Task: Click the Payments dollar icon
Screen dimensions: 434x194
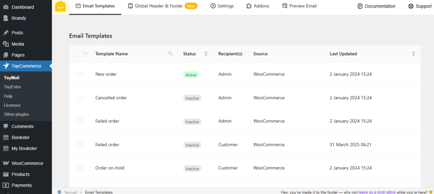Action: pos(6,186)
